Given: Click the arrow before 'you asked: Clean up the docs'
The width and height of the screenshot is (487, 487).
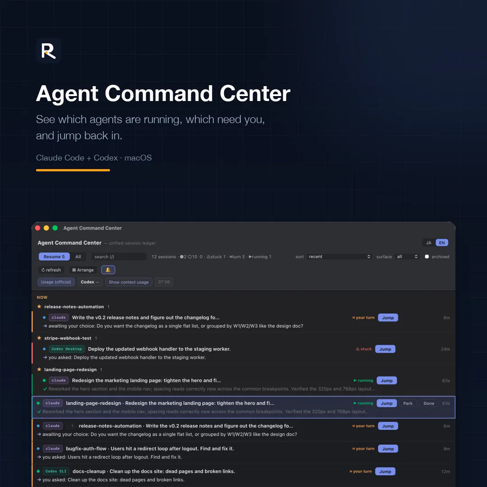Looking at the screenshot, I should tap(39, 479).
